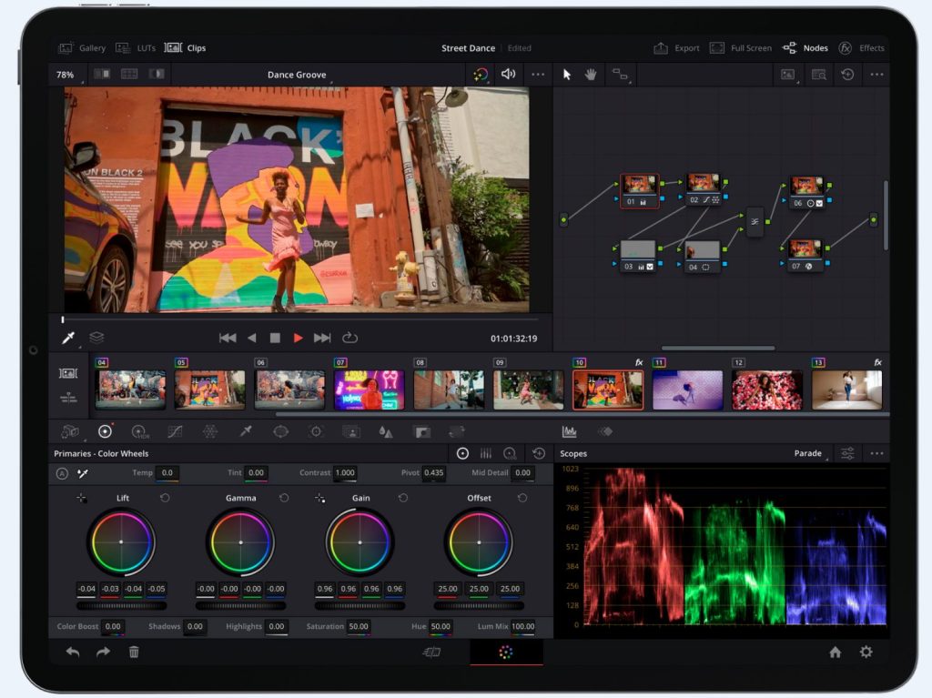
Task: Select the hand pan tool in node editor
Action: 590,75
